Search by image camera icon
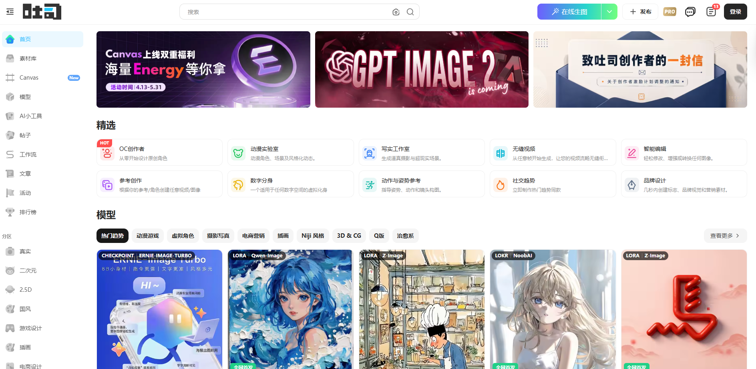 point(396,12)
